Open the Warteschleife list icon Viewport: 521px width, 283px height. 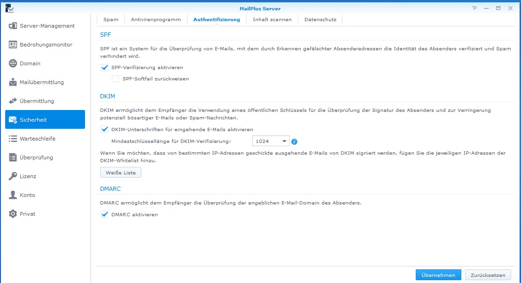pos(13,139)
